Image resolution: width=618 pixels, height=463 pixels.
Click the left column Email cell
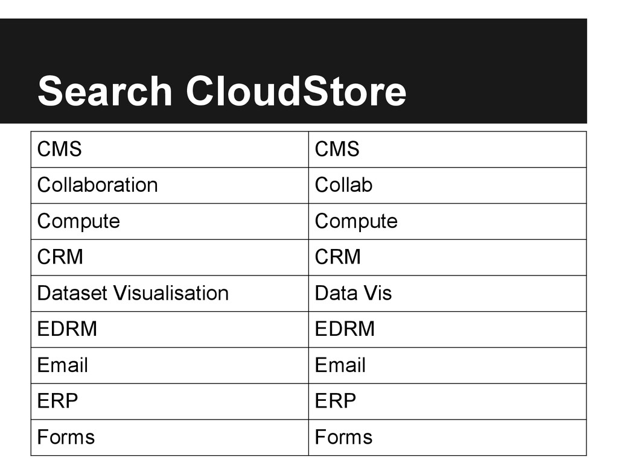pos(170,365)
